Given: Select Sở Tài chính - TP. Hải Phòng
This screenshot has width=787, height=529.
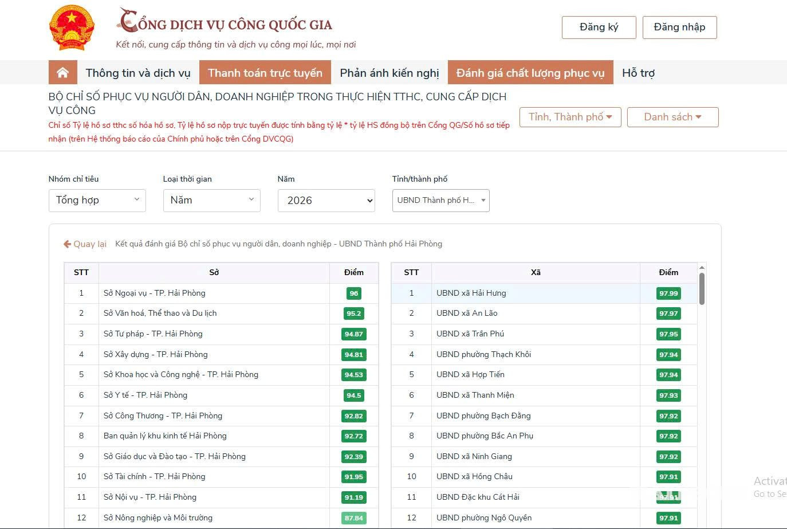Looking at the screenshot, I should point(221,477).
